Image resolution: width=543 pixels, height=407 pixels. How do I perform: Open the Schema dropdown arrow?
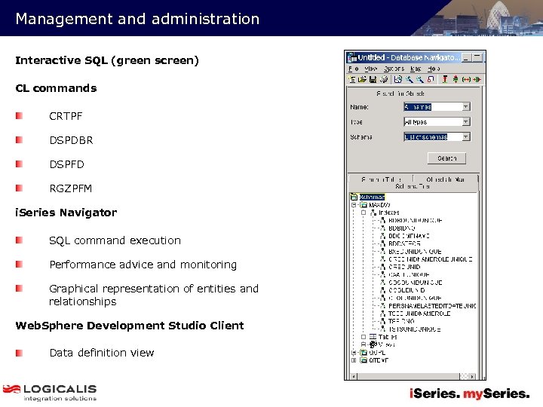click(x=466, y=136)
